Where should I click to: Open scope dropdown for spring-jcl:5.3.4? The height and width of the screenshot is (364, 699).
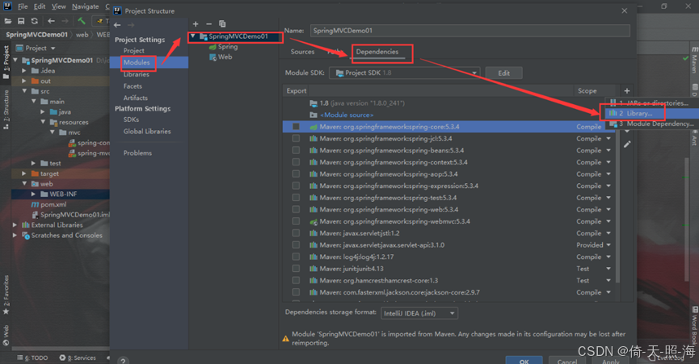(x=609, y=138)
